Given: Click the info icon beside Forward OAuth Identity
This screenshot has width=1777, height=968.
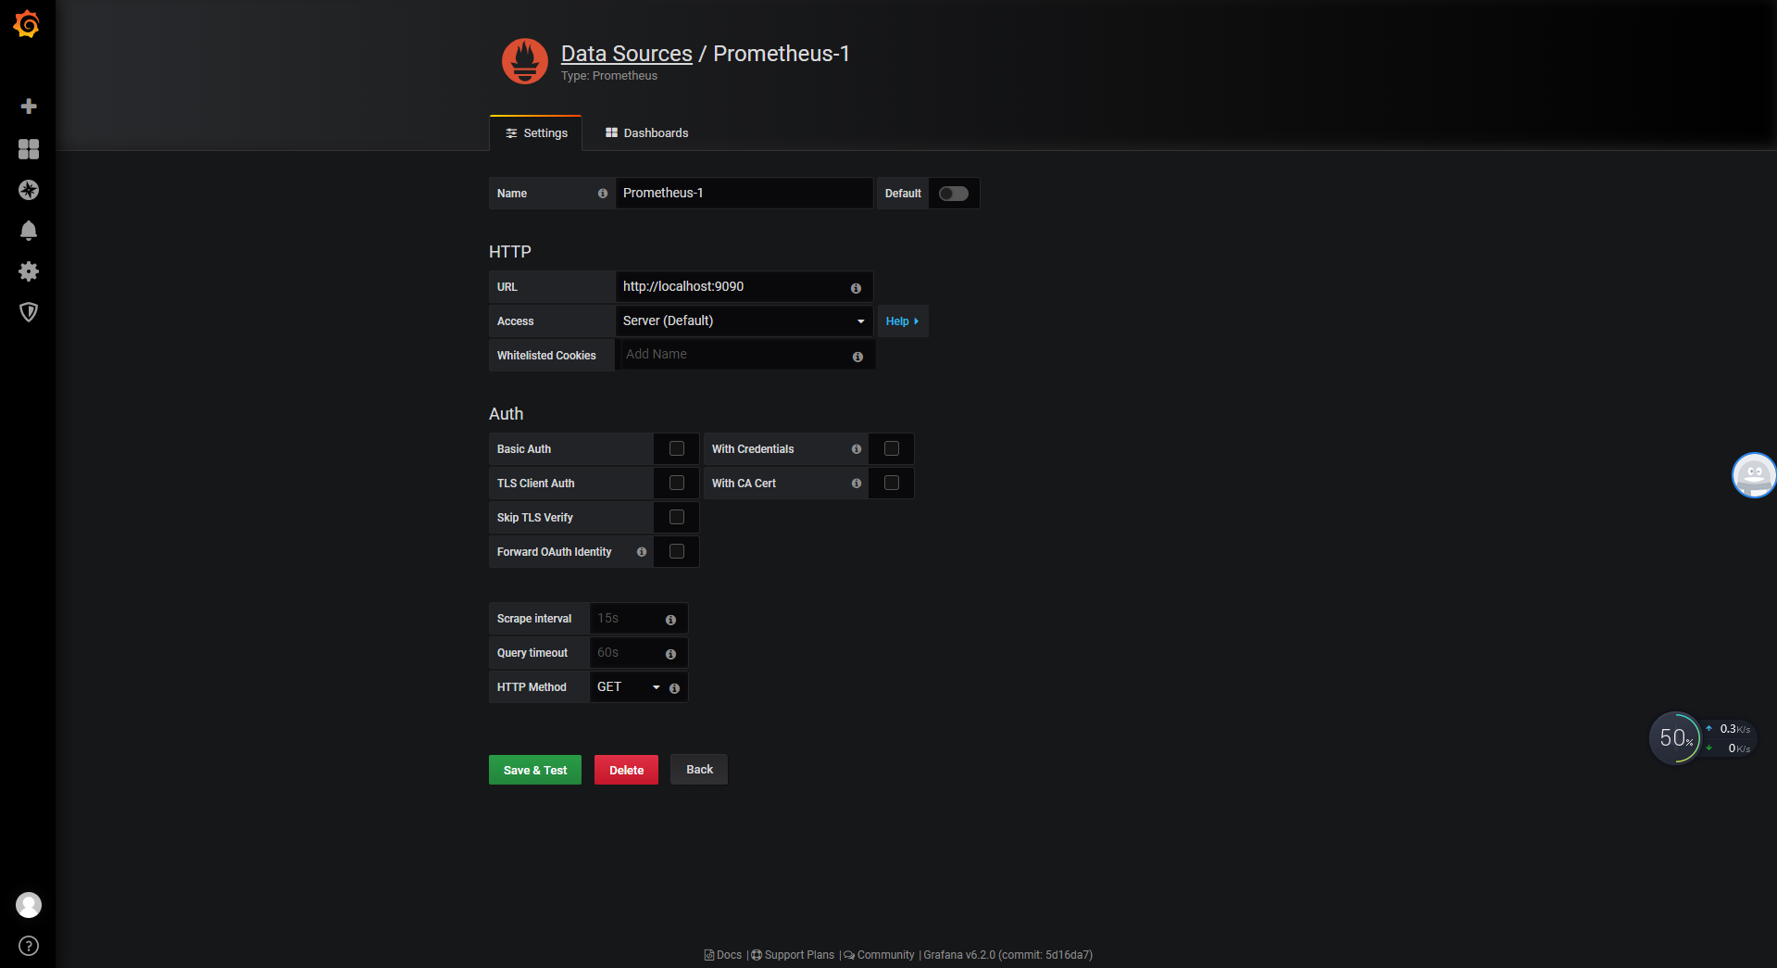Looking at the screenshot, I should pyautogui.click(x=642, y=552).
